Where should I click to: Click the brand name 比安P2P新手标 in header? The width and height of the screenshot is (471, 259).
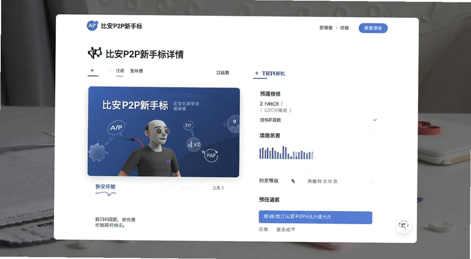click(x=122, y=26)
